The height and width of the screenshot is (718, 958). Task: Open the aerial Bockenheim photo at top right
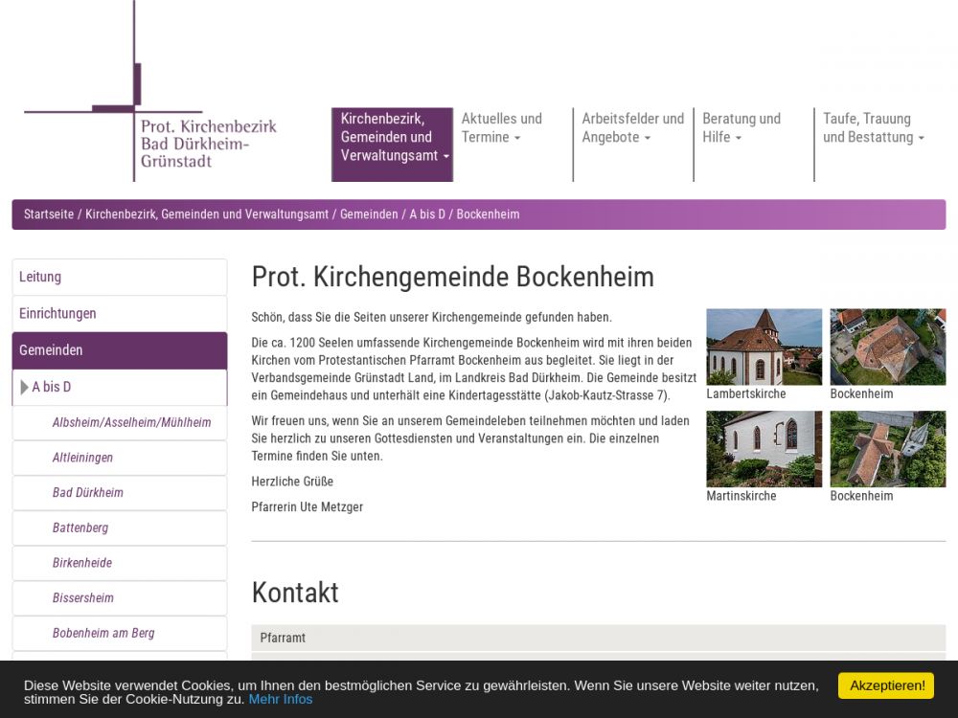[887, 347]
